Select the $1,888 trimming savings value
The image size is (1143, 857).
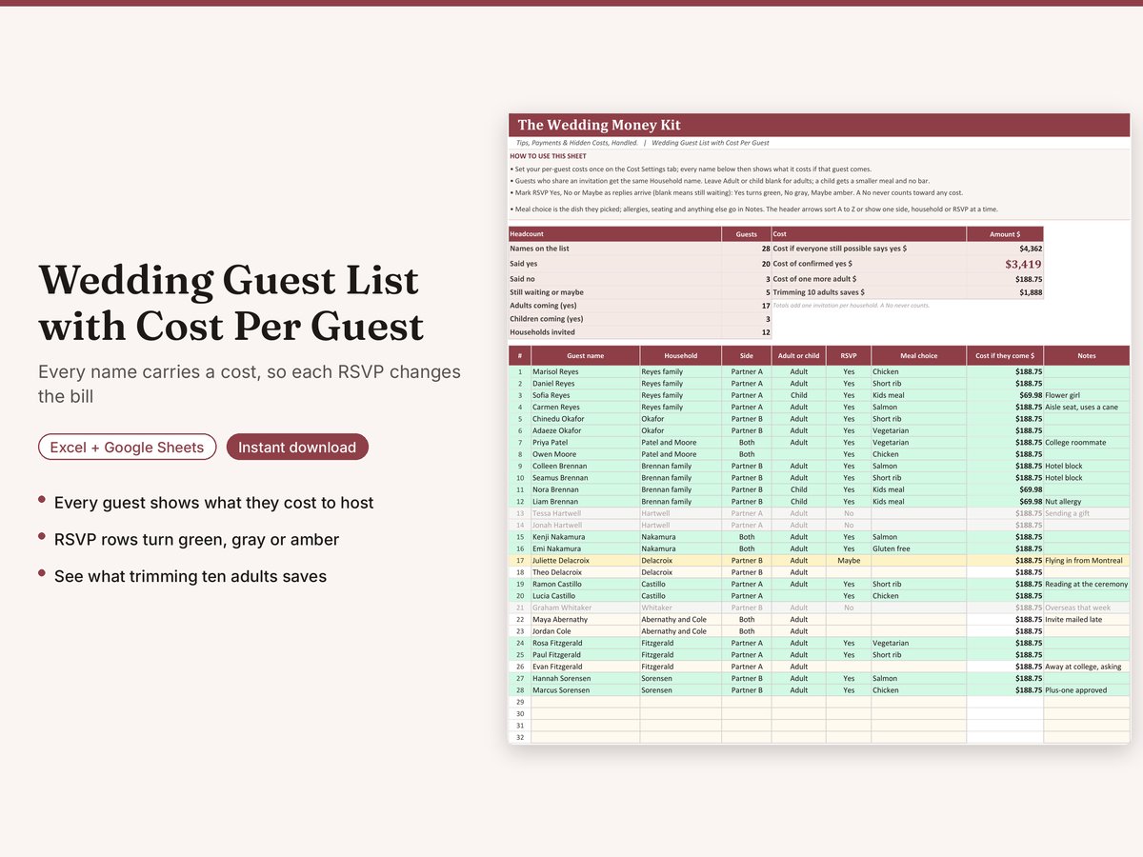1030,292
